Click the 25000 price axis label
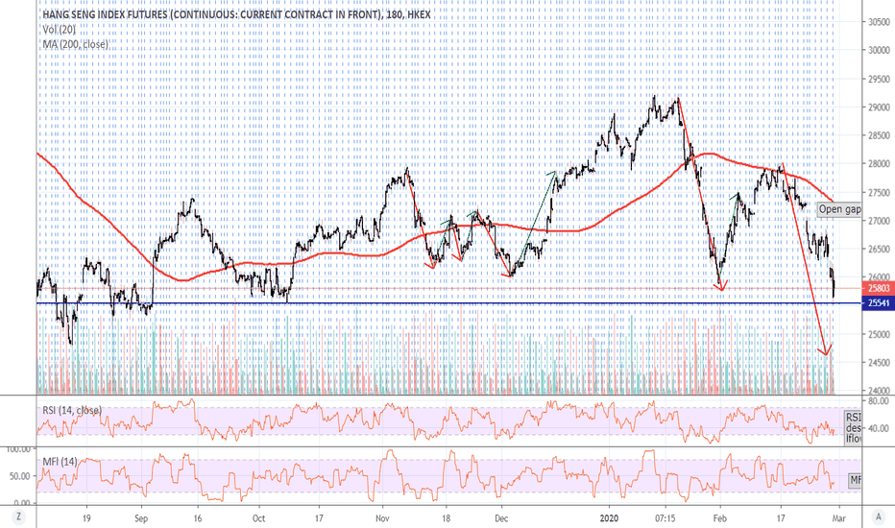895x528 pixels. point(879,334)
